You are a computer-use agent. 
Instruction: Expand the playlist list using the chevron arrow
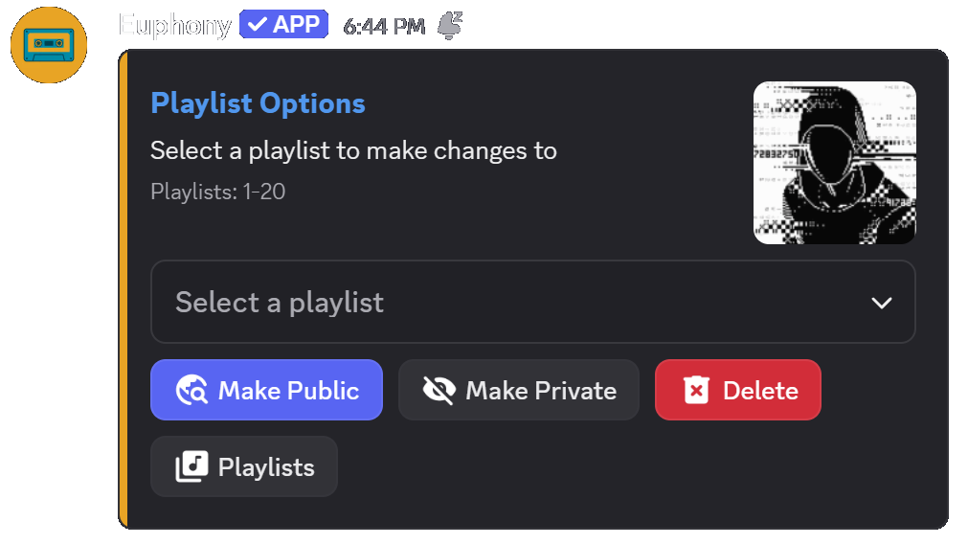[881, 303]
